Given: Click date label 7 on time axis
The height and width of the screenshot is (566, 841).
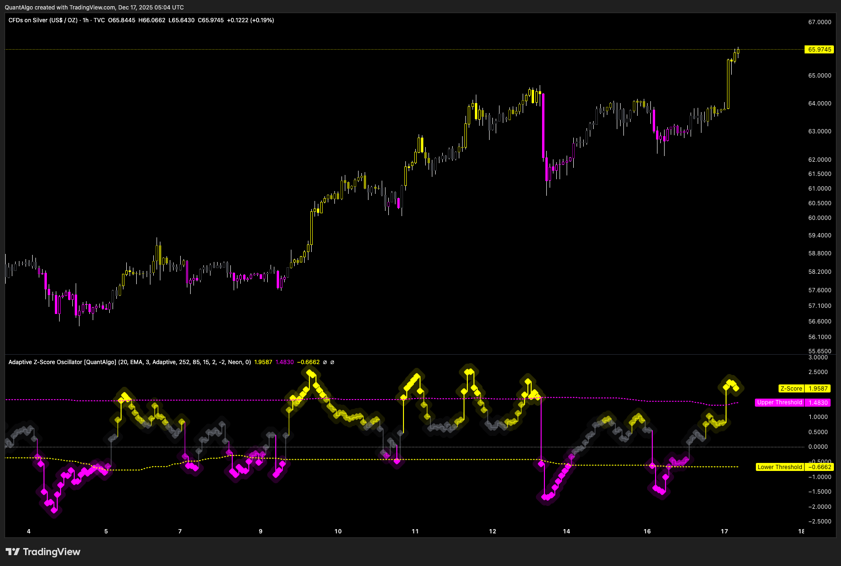Looking at the screenshot, I should click(180, 531).
